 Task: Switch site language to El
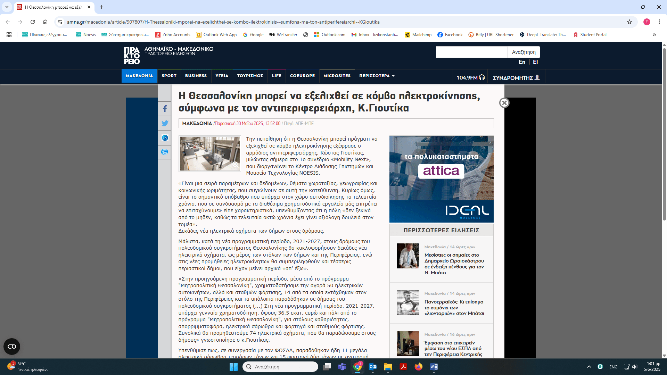535,62
